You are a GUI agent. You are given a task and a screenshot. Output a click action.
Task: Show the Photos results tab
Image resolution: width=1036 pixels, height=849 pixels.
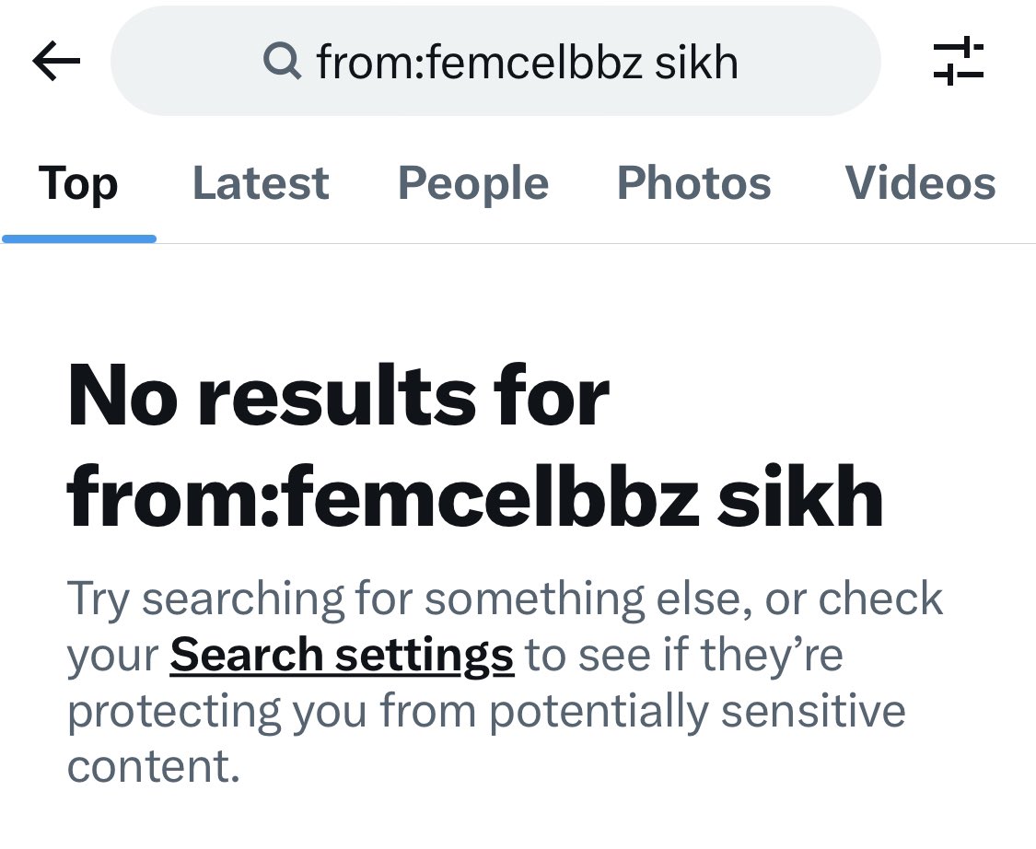[693, 183]
